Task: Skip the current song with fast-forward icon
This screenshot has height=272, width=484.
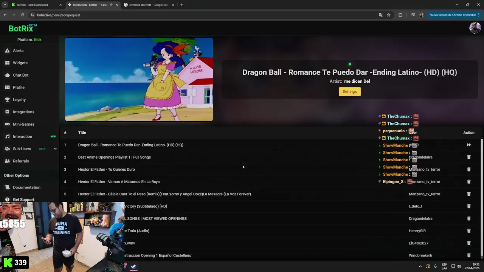Action: pyautogui.click(x=469, y=145)
